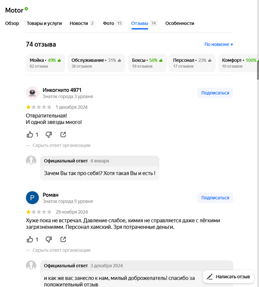The width and height of the screenshot is (259, 287).
Task: Click Роман's blue avatar icon
Action: (32, 198)
